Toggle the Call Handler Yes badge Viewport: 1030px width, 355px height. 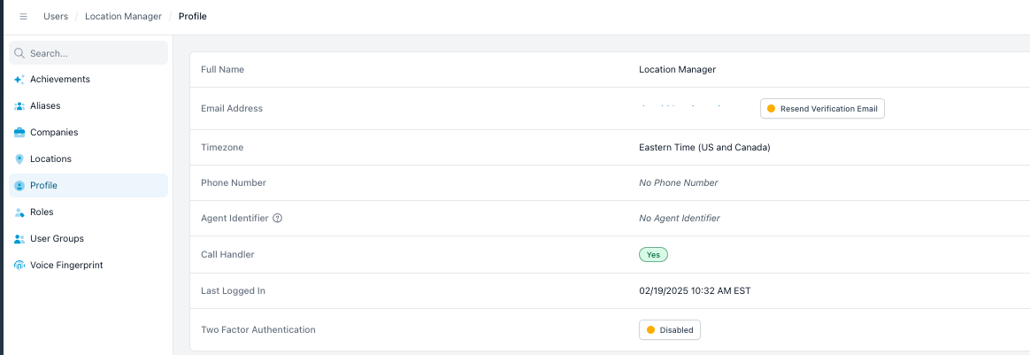point(653,254)
